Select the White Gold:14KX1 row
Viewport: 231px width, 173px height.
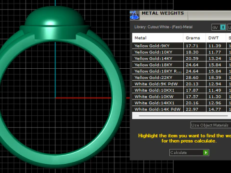181,103
